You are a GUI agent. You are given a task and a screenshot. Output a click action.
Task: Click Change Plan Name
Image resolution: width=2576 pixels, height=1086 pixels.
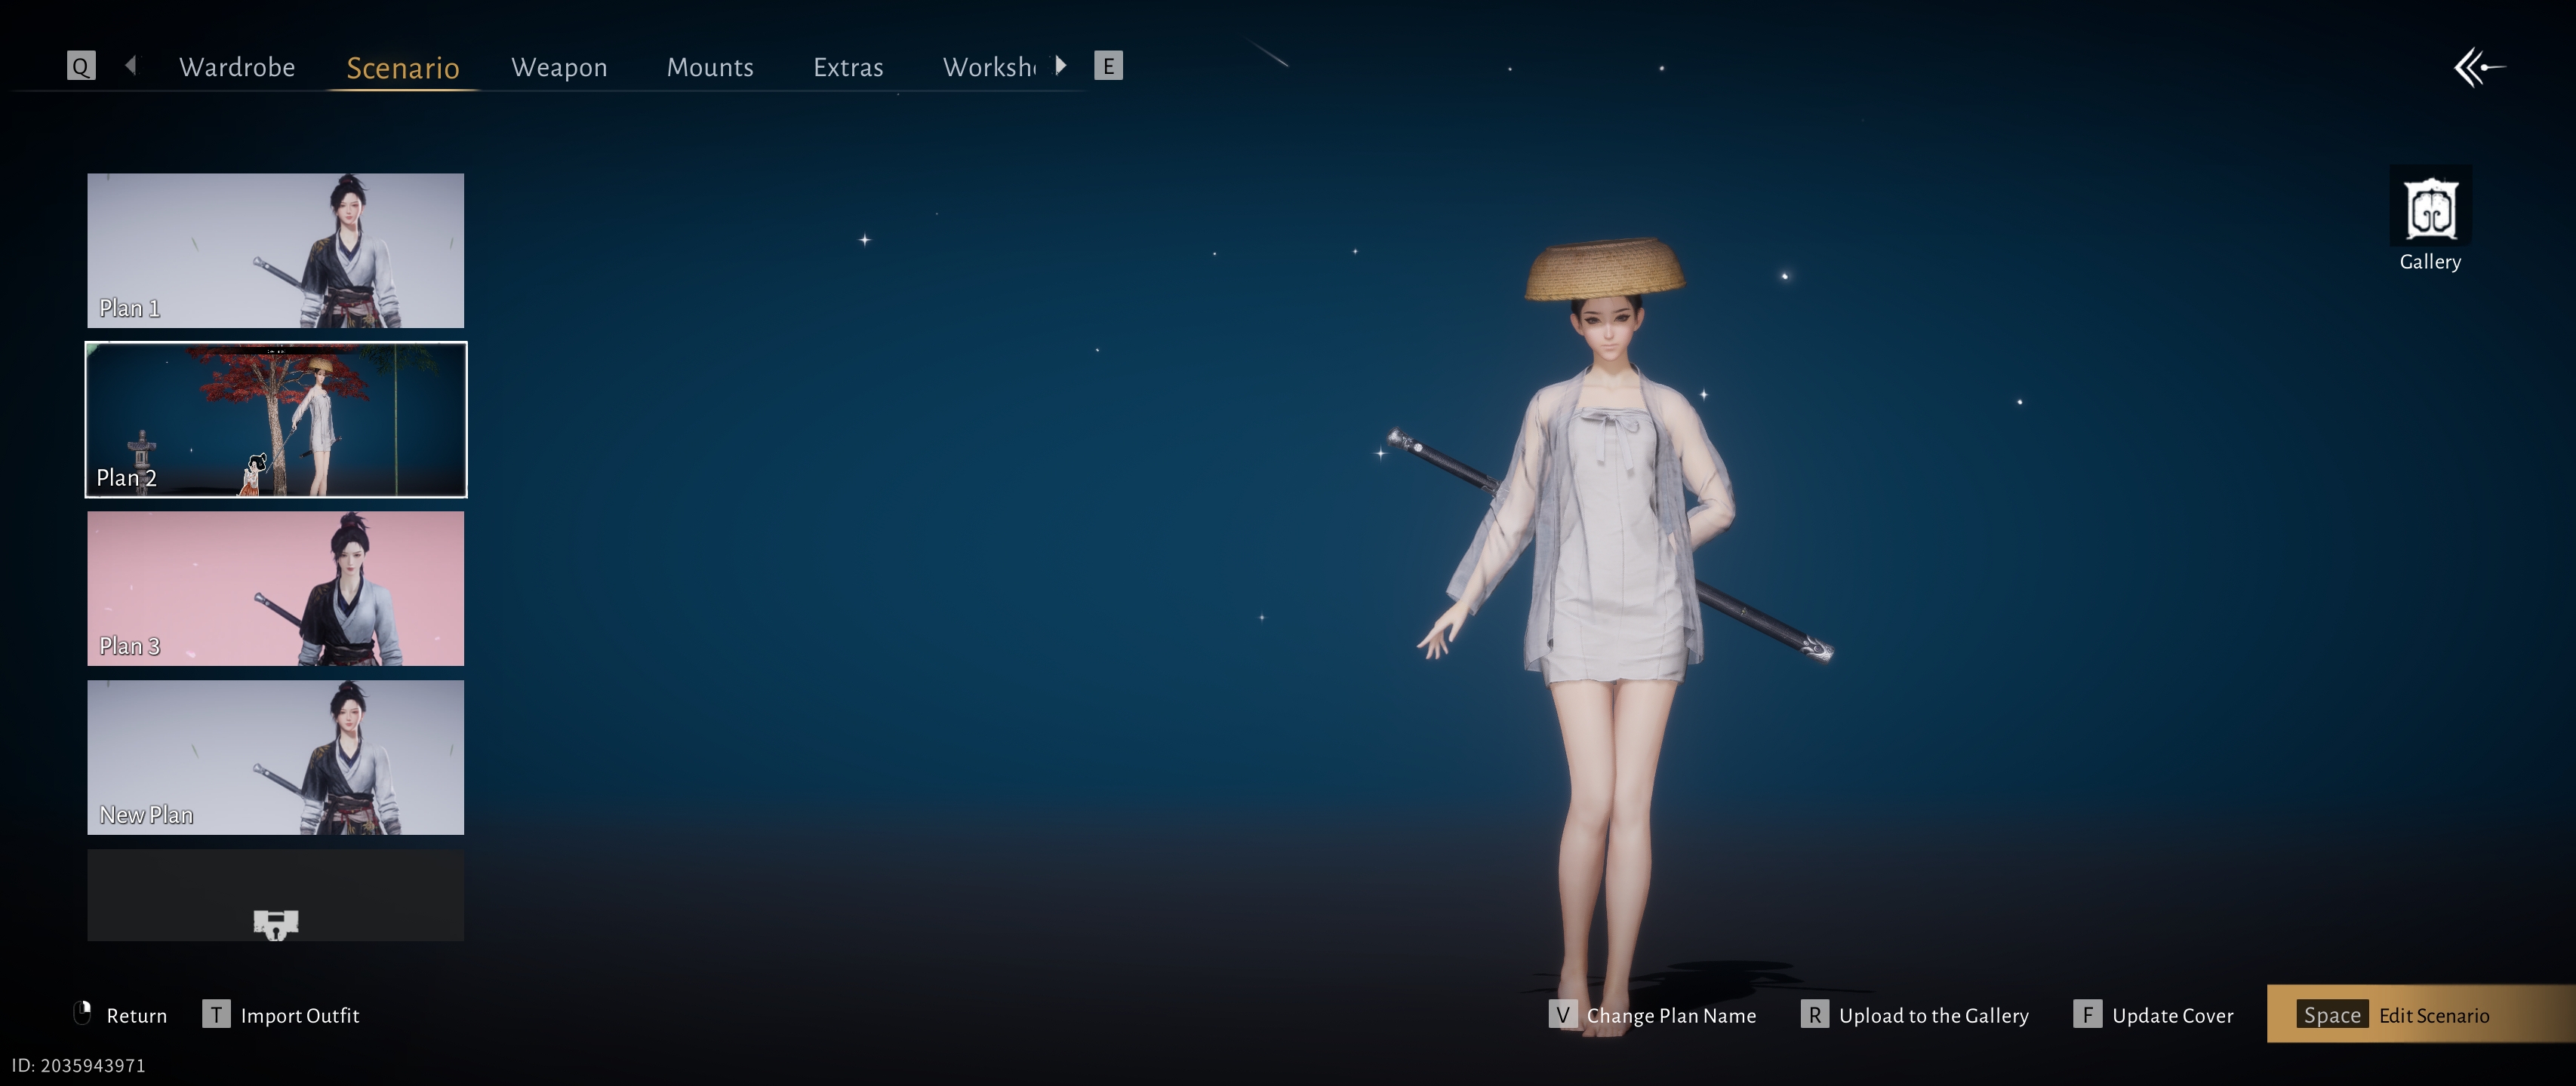tap(1670, 1015)
